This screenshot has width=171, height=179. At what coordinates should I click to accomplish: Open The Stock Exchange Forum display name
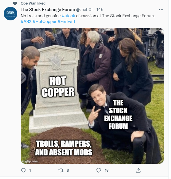(x=48, y=10)
